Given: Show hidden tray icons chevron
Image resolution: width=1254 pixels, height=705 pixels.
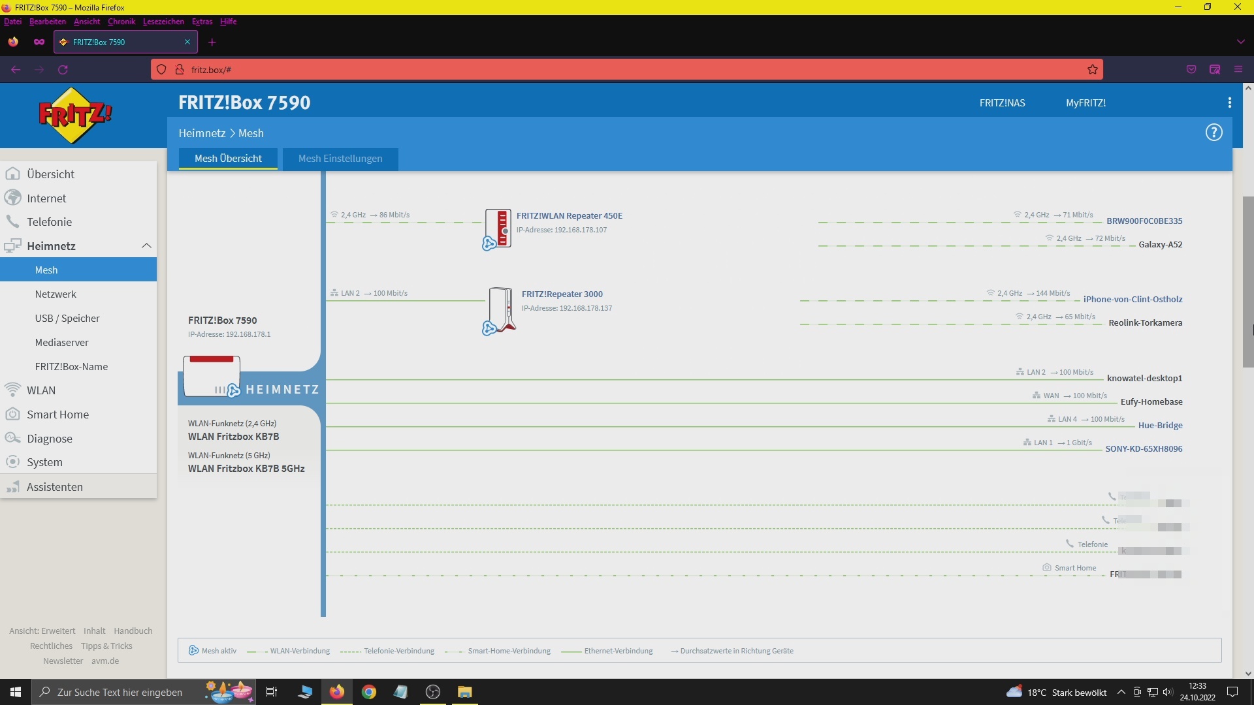Looking at the screenshot, I should coord(1121,692).
